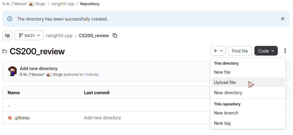Click the .gitkeep row's Add new directory commit
Image resolution: width=293 pixels, height=135 pixels.
(x=102, y=118)
